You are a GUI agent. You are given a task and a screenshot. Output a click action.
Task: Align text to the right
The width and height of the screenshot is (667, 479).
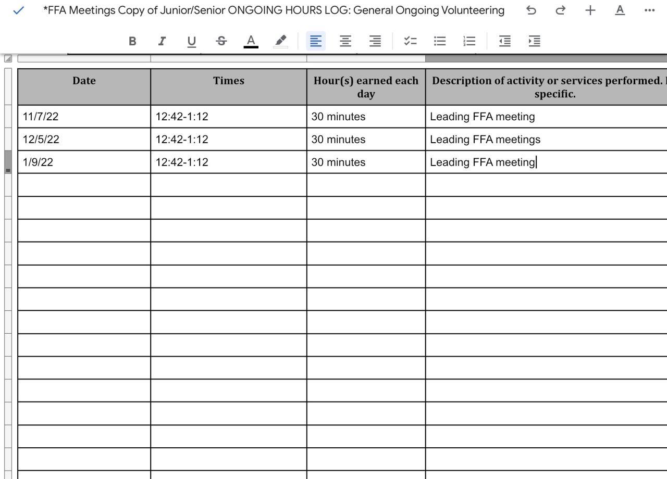(375, 41)
